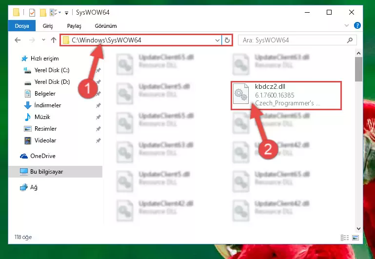Go up one folder level with the up arrow
Screen dimensions: 375x259
54,40
